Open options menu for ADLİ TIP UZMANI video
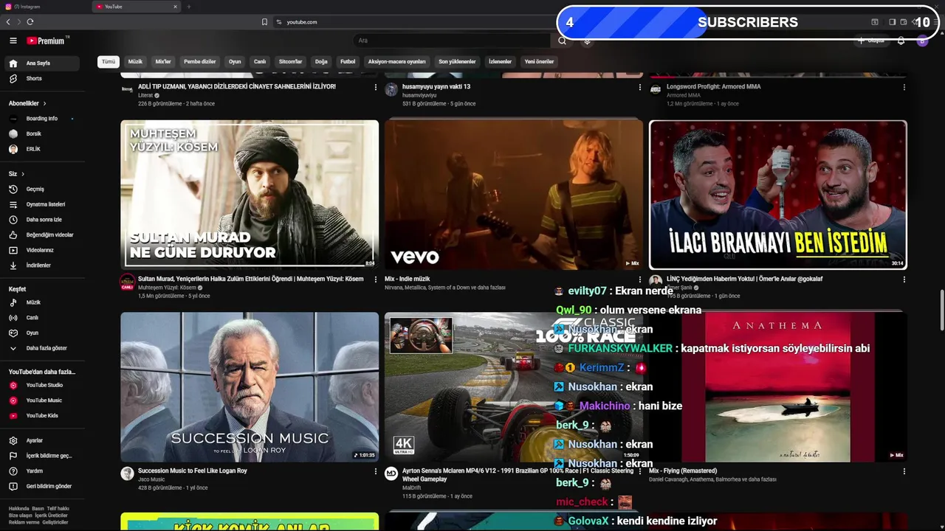Image resolution: width=945 pixels, height=531 pixels. (x=375, y=87)
